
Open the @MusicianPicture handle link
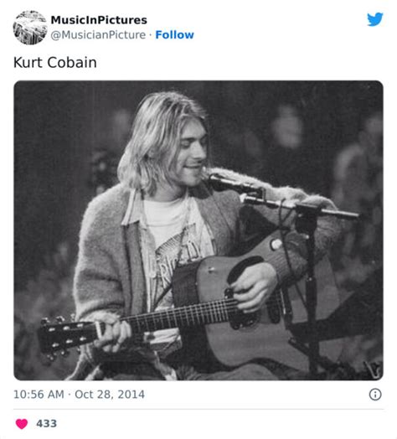click(98, 35)
